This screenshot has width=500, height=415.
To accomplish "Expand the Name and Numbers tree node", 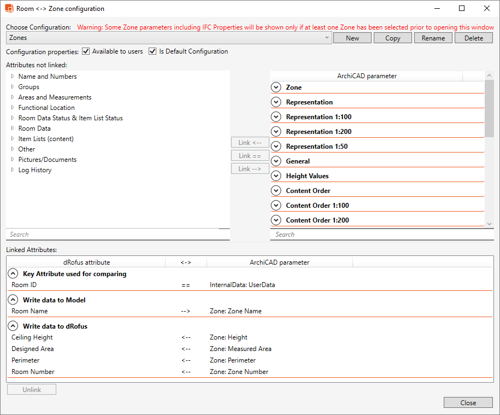I will 13,77.
